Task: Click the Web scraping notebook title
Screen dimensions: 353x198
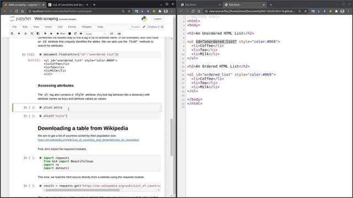Action: [46, 19]
